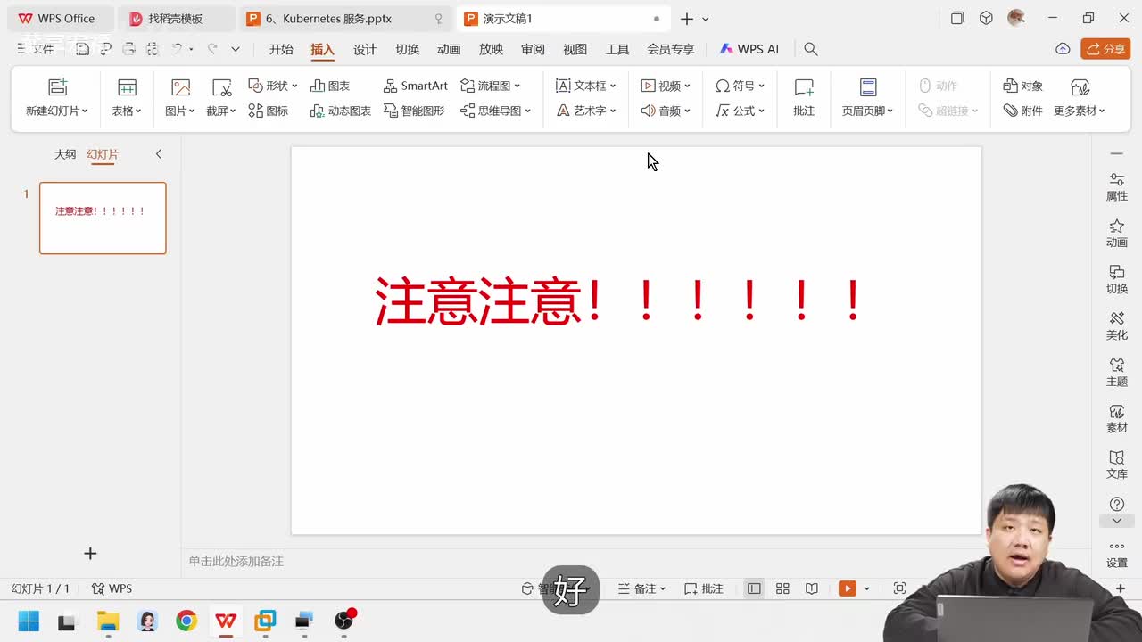Screen dimensions: 1142x642
Task: Toggle the 备注 notes in status bar
Action: tap(642, 588)
